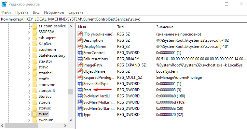Open the Справка menu
This screenshot has width=247, height=129.
[x=76, y=12]
